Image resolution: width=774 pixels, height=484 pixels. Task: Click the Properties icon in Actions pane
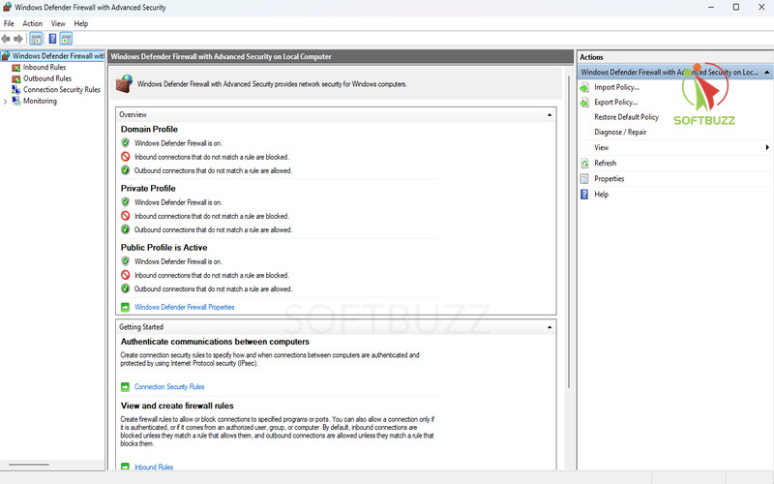point(584,179)
